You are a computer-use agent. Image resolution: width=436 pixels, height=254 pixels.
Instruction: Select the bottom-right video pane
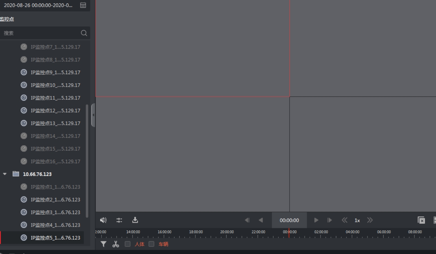[x=363, y=154]
